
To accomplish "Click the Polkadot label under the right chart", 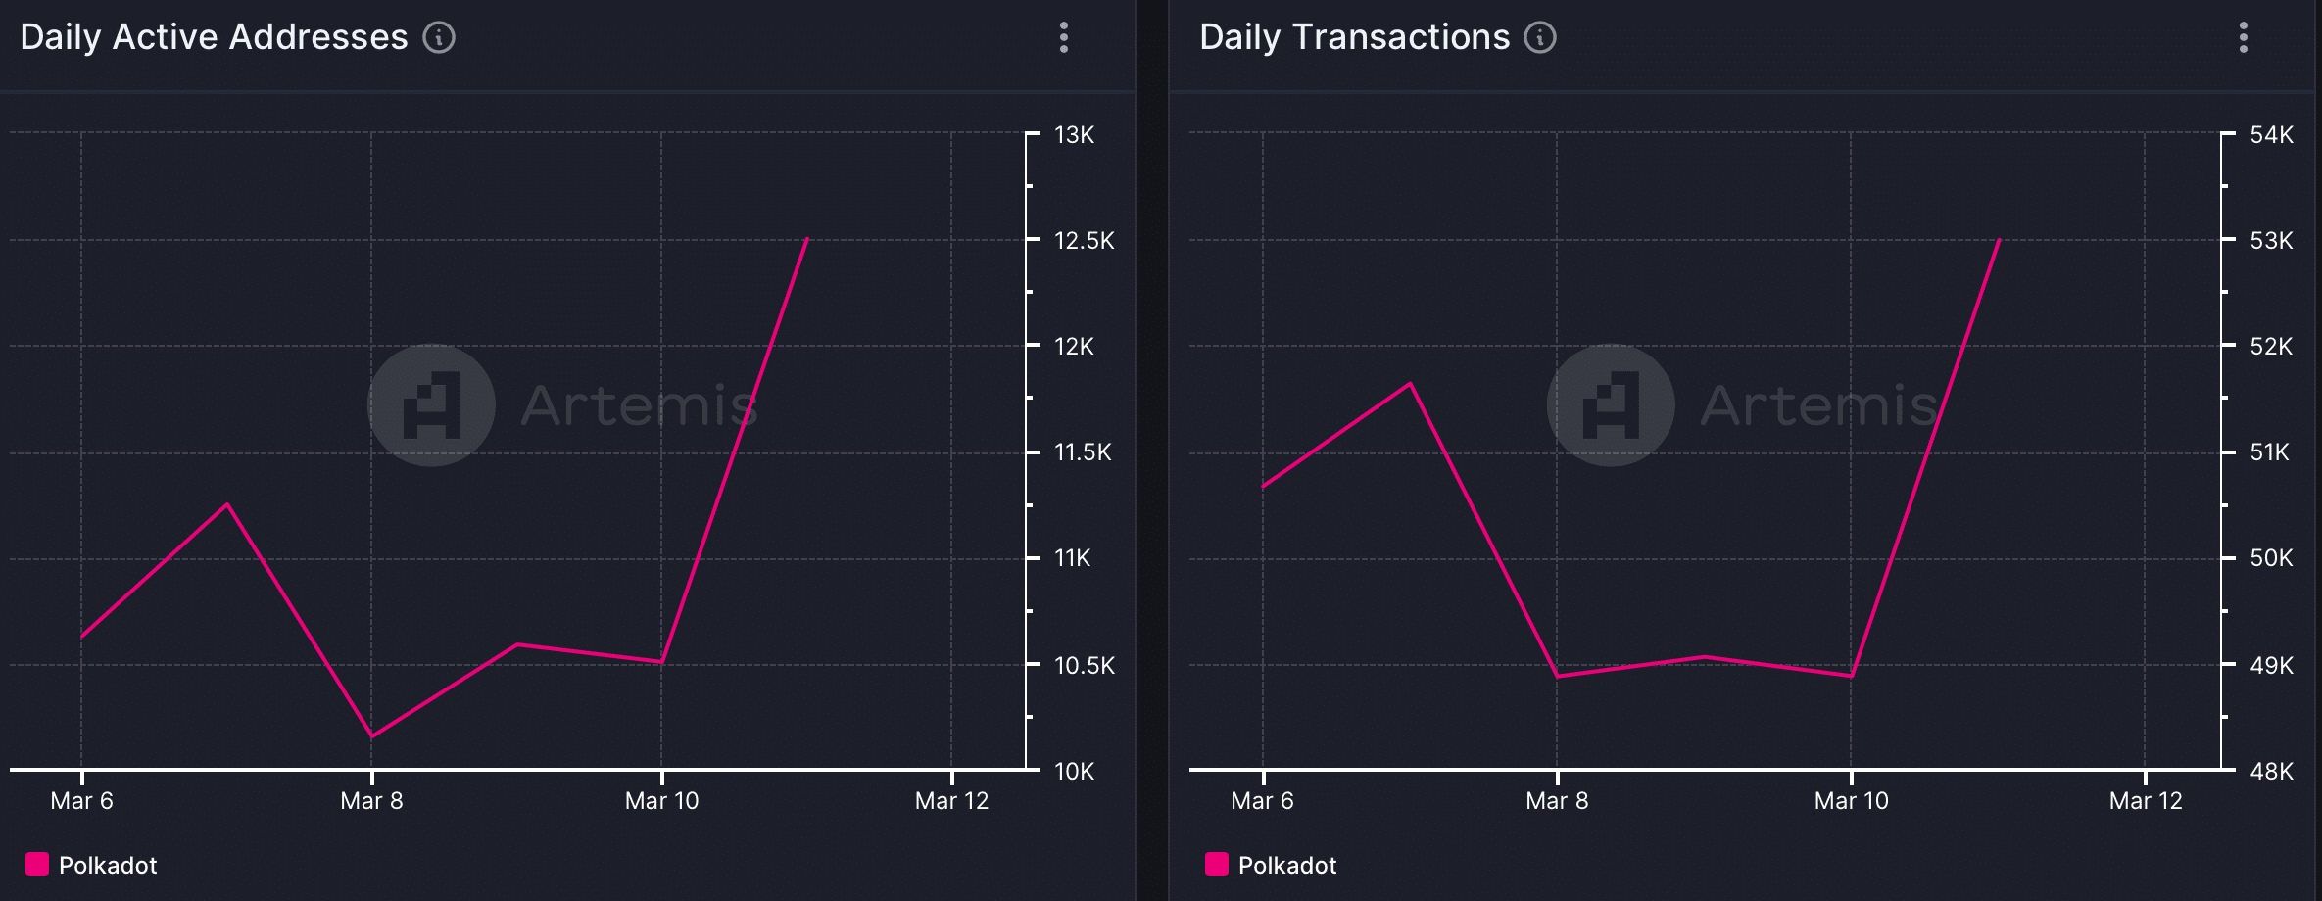I will click(x=1288, y=865).
